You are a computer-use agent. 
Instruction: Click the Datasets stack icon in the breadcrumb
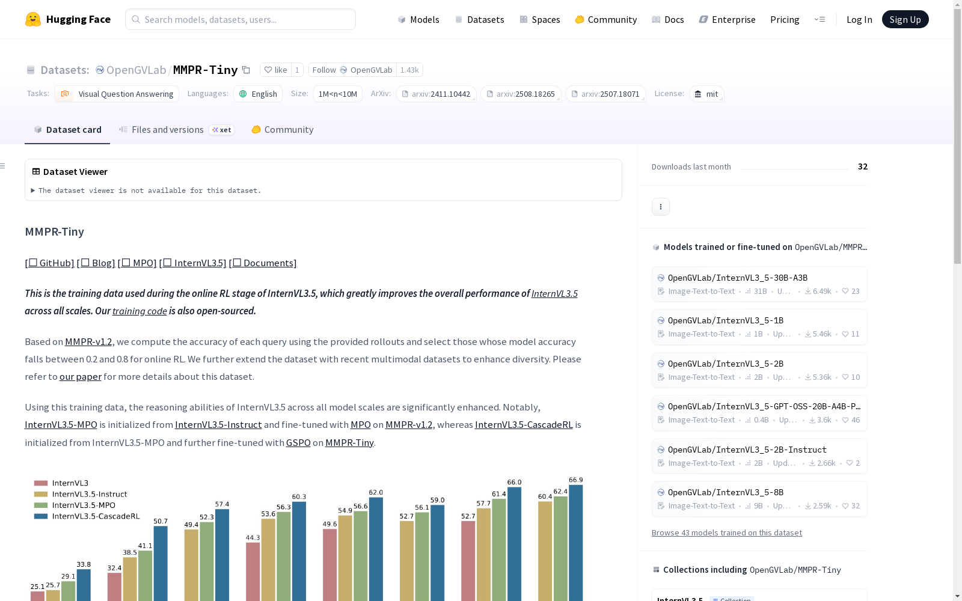click(31, 70)
